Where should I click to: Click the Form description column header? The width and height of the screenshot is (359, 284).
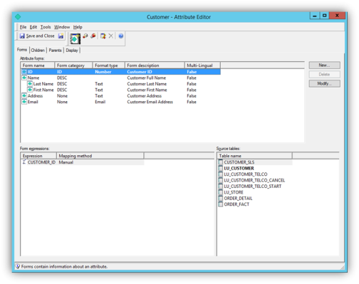(x=155, y=65)
